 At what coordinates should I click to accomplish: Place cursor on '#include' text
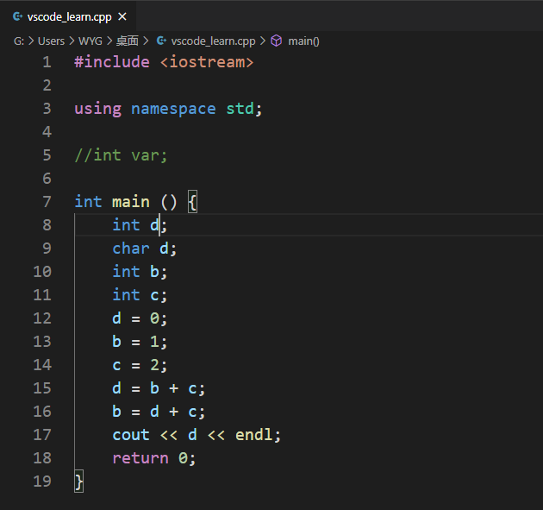[112, 62]
